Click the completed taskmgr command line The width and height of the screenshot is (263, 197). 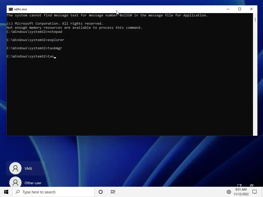tap(34, 48)
